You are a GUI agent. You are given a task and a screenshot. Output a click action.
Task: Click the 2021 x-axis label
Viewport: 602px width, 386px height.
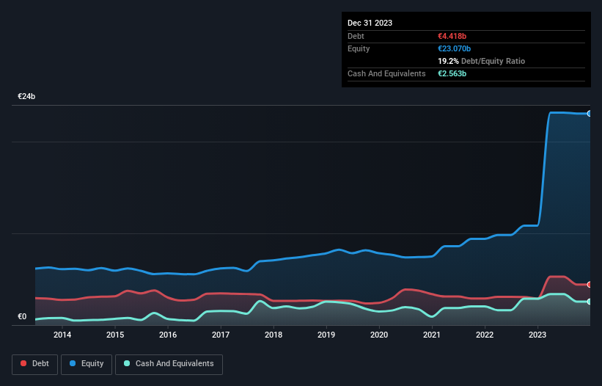tap(432, 335)
